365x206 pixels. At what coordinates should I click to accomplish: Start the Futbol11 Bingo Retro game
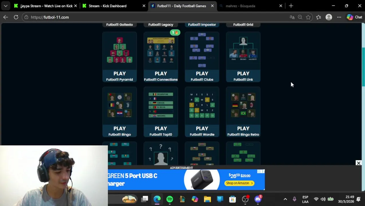click(243, 112)
